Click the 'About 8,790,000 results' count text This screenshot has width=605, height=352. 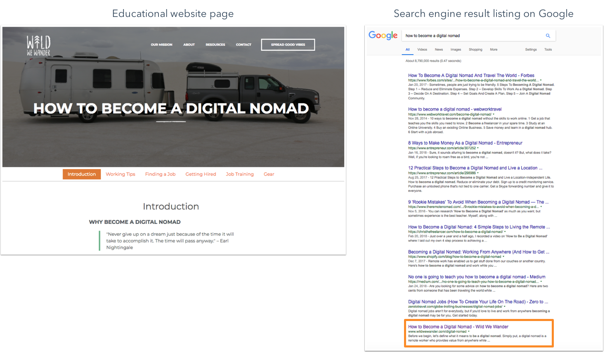coord(433,61)
